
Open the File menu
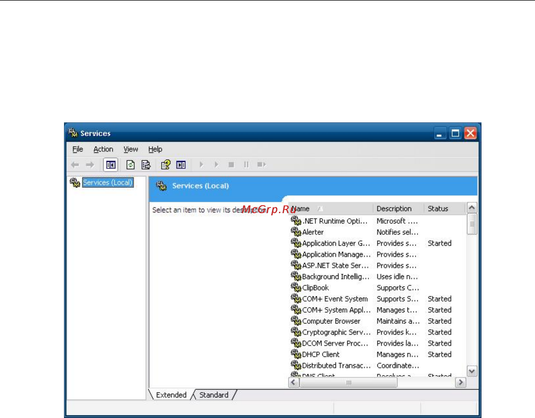78,149
